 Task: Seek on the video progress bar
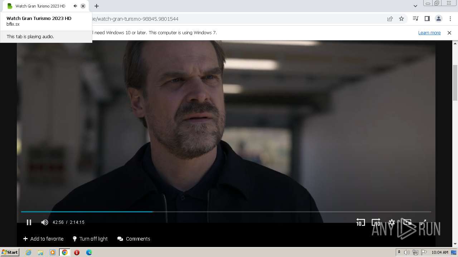[x=226, y=212]
